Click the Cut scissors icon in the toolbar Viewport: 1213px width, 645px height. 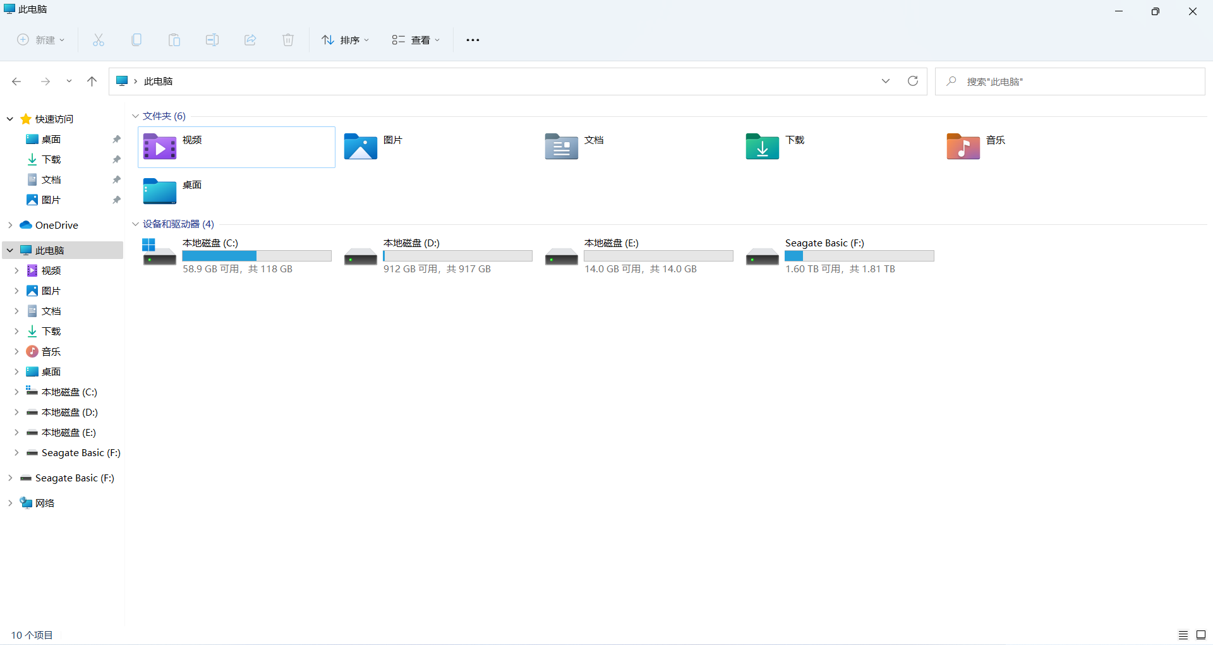tap(99, 40)
